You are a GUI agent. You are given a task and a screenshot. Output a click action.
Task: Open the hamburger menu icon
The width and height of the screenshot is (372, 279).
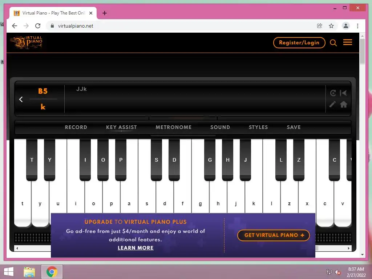[348, 43]
